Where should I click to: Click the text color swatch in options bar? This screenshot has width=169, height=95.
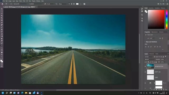tap(77, 4)
